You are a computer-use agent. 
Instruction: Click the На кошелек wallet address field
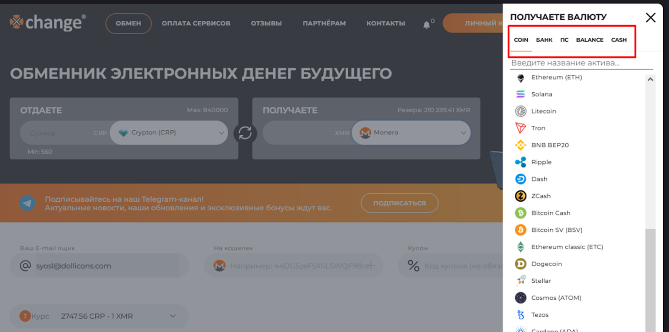coord(294,266)
